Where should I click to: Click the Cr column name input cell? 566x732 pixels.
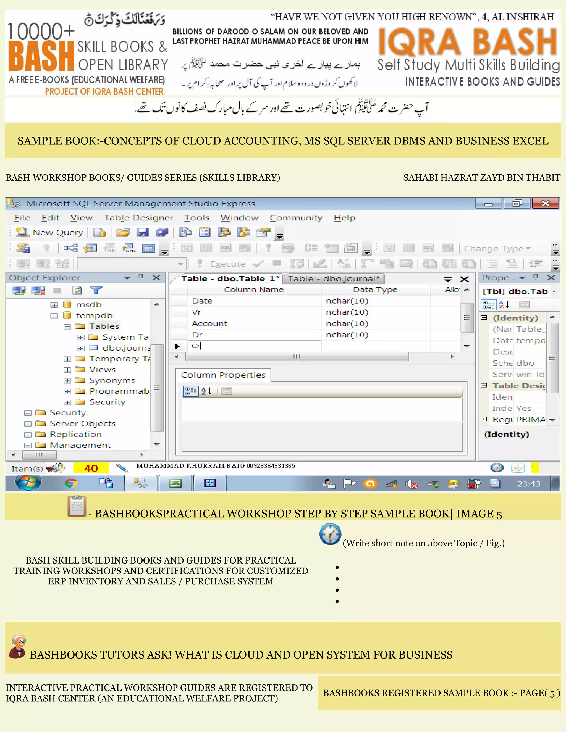[x=254, y=346]
